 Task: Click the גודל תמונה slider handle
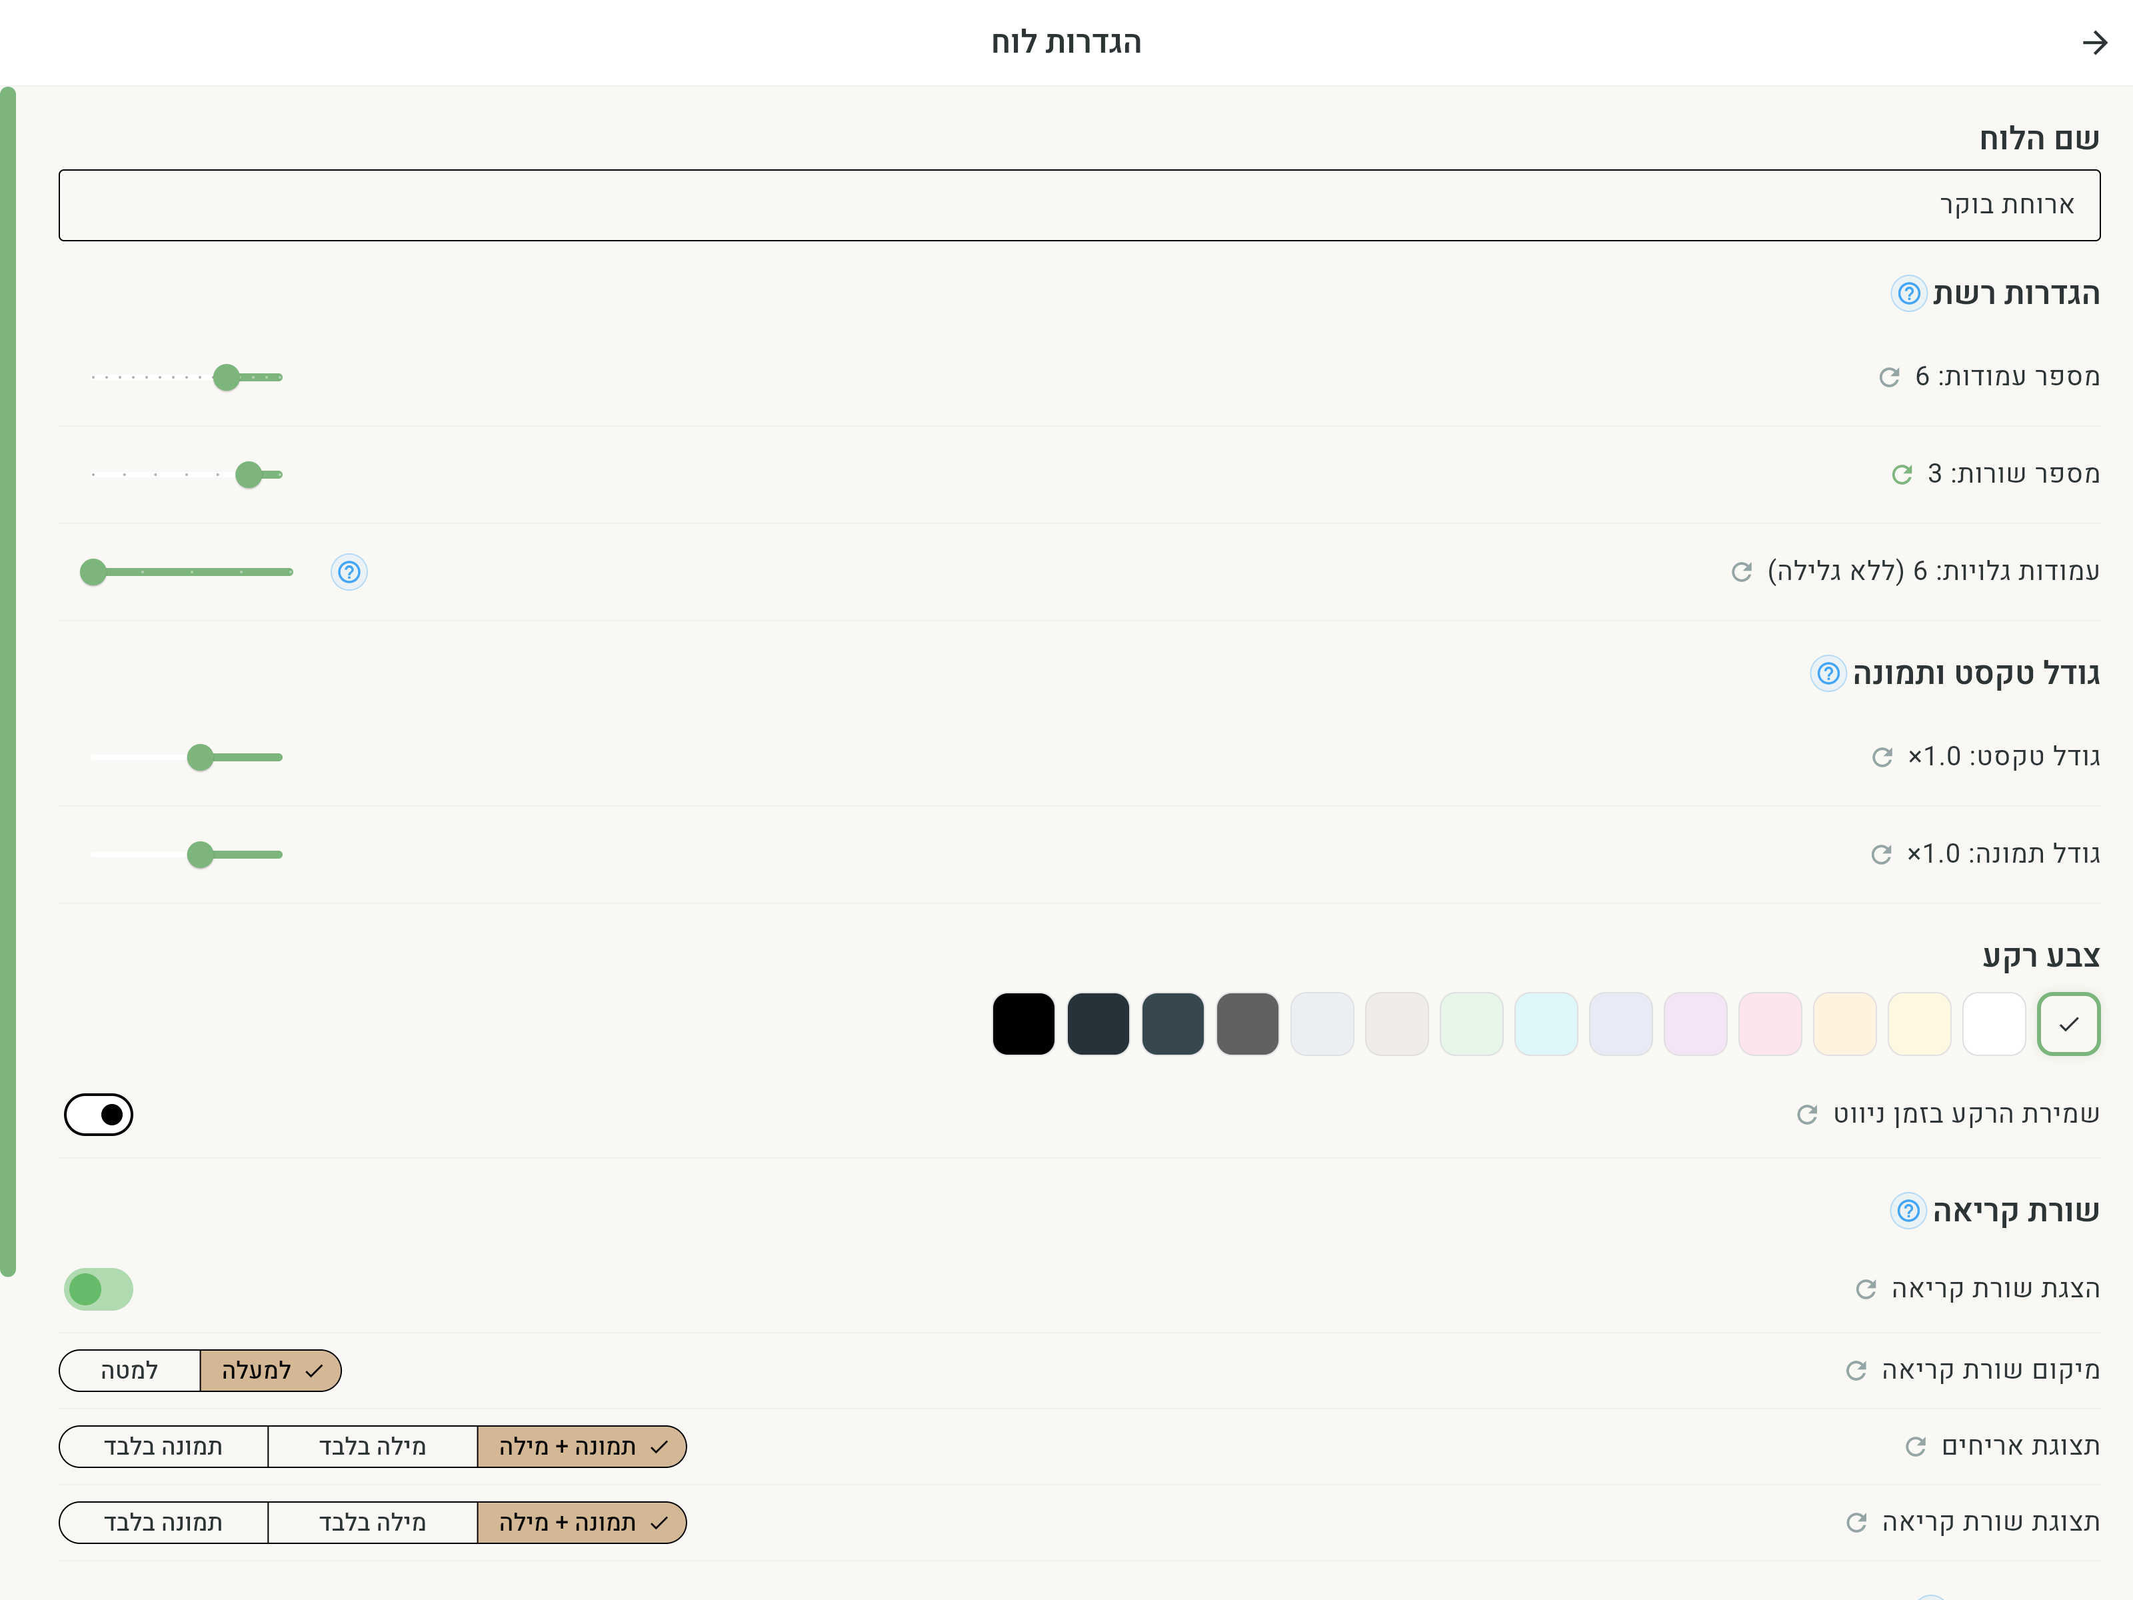(199, 855)
